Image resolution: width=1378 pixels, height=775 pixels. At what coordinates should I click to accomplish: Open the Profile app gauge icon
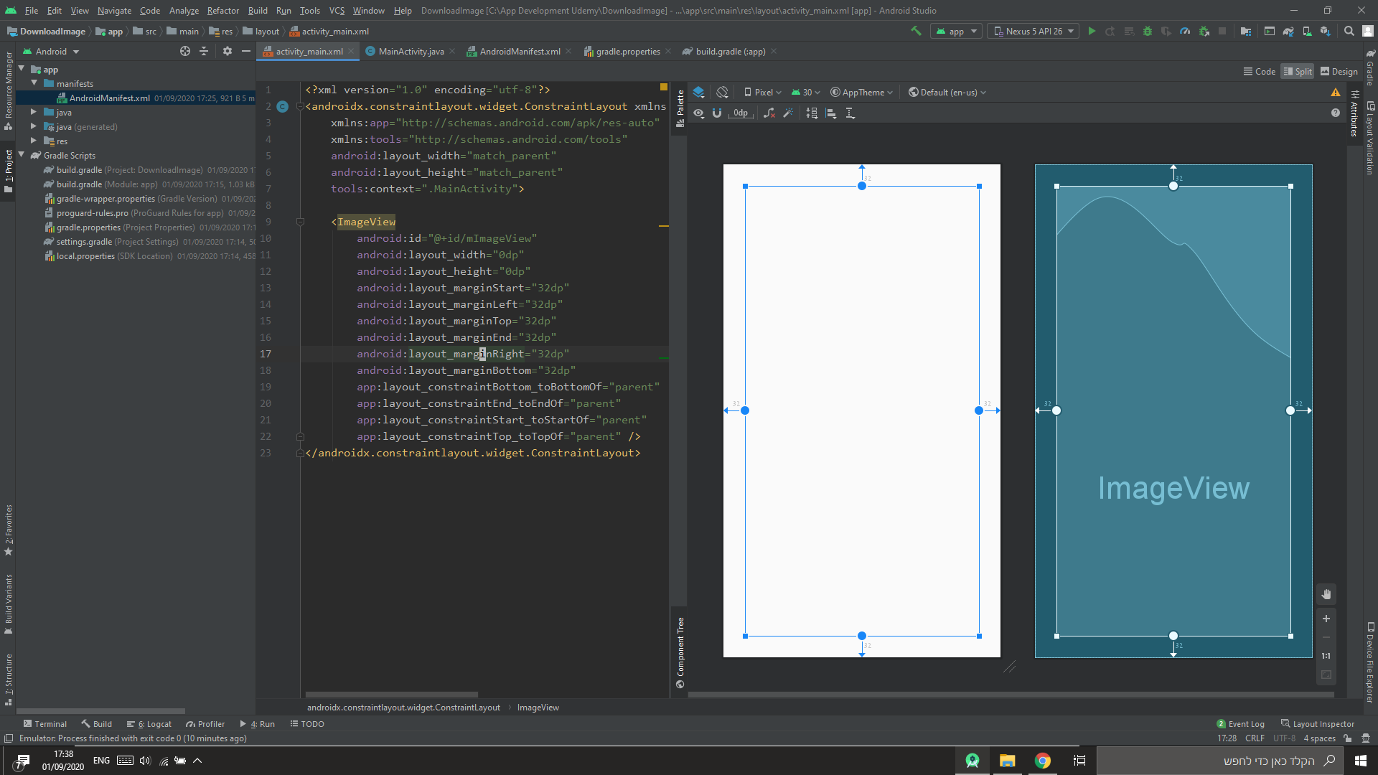click(1185, 31)
